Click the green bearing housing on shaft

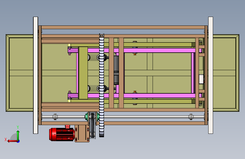pyautogui.click(x=86, y=117)
